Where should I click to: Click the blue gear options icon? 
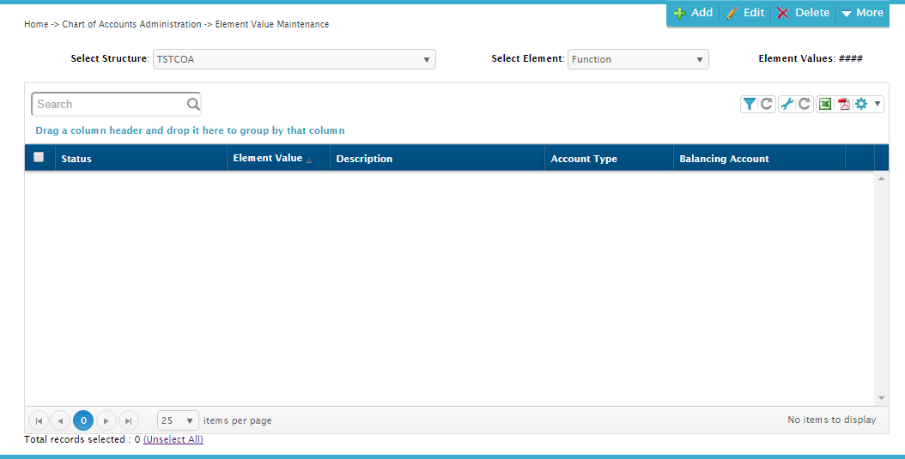click(x=861, y=104)
